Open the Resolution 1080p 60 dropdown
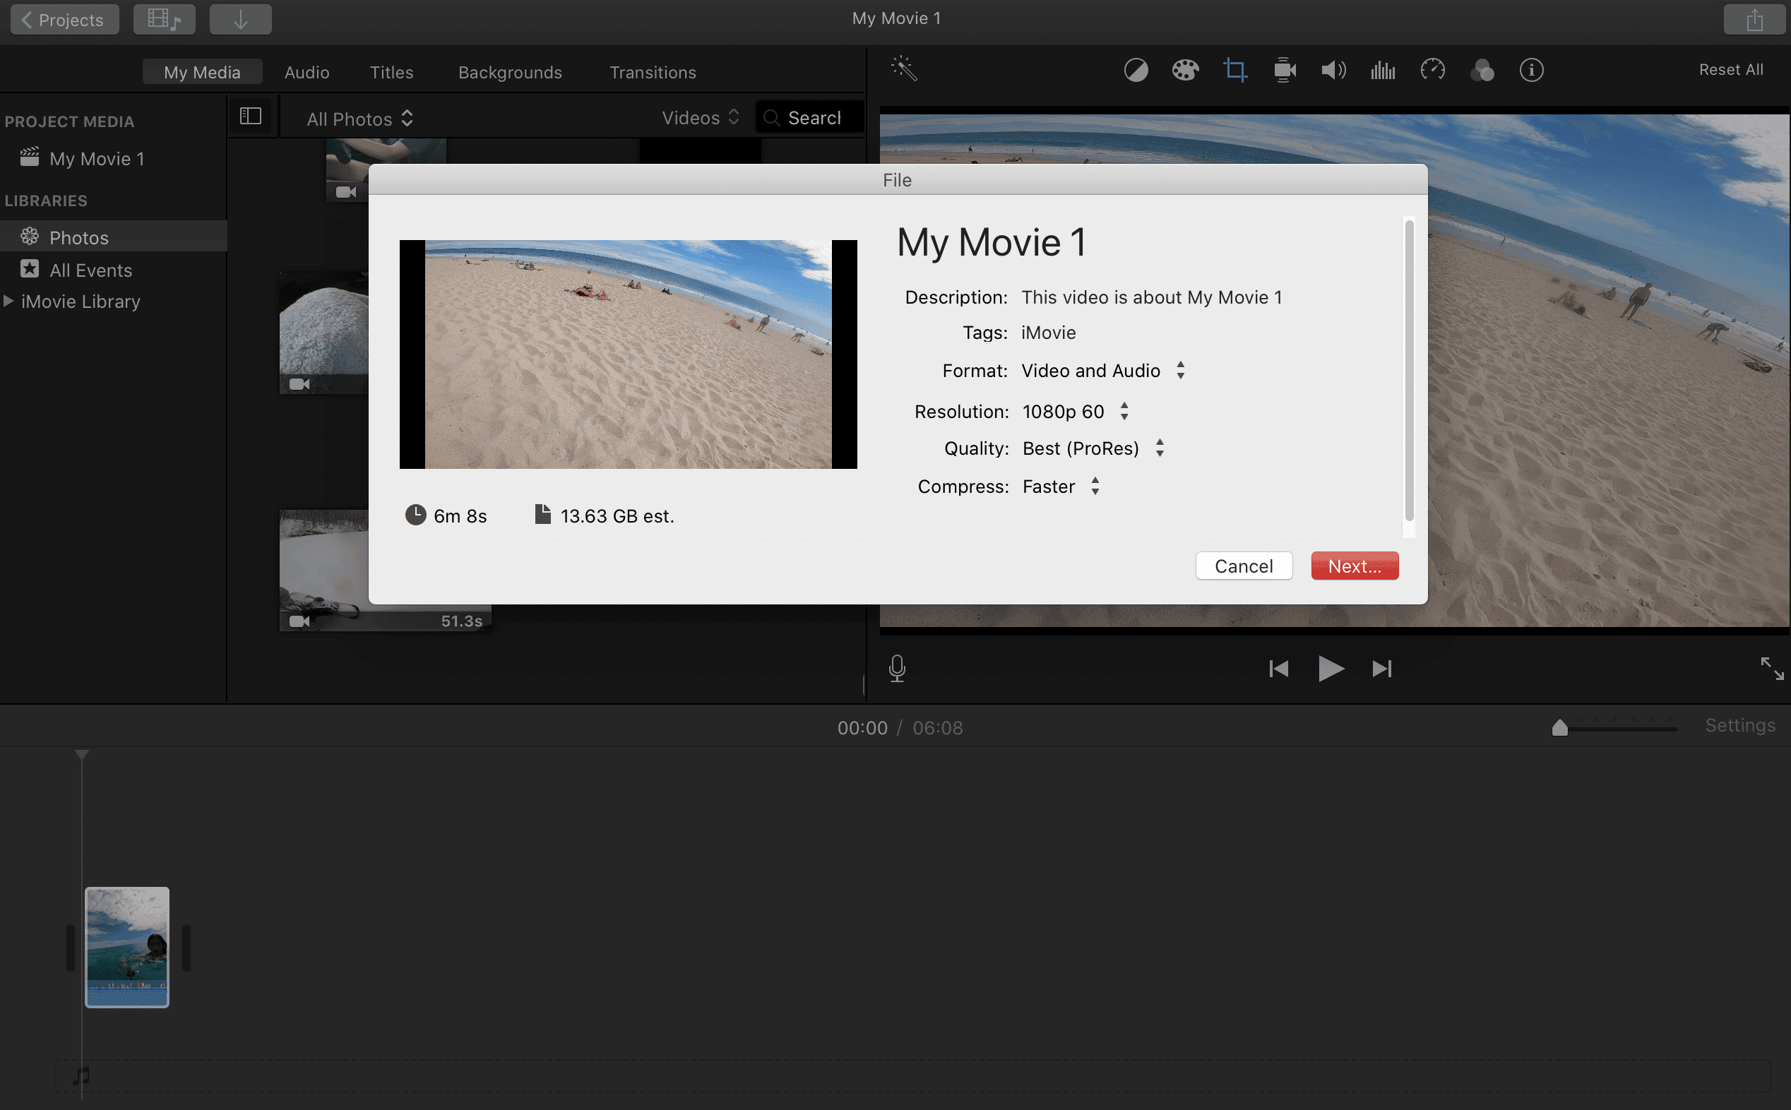This screenshot has height=1110, width=1791. point(1076,411)
